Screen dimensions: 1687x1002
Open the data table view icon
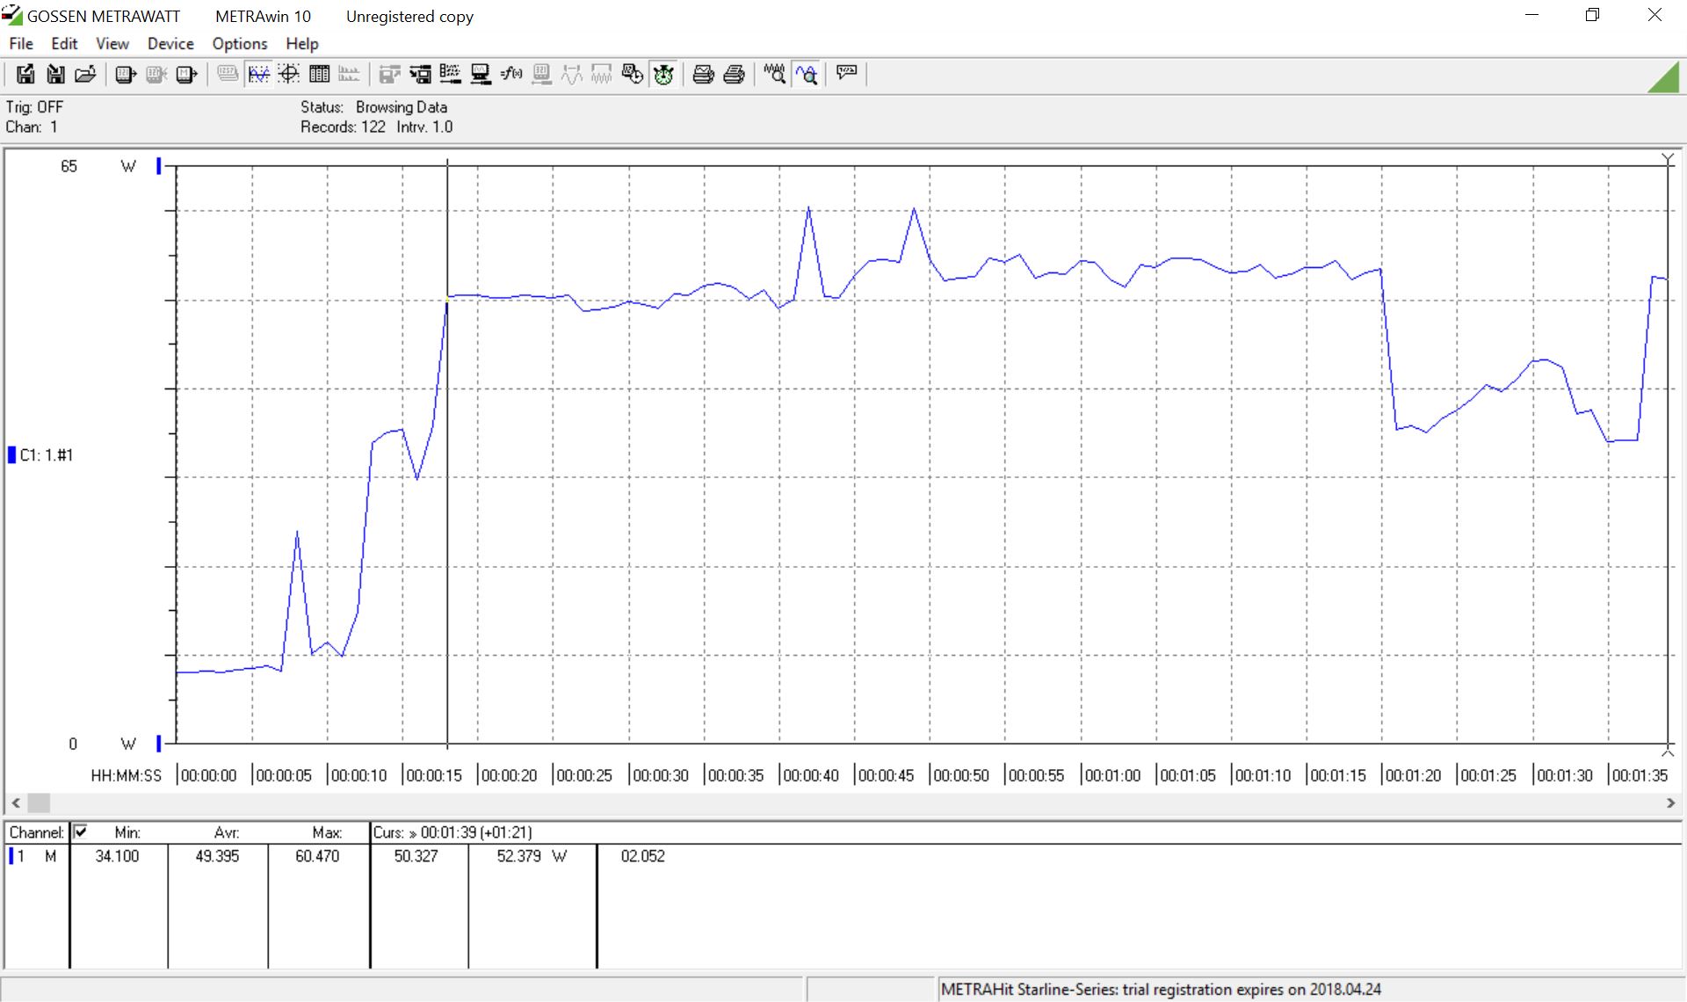coord(319,75)
